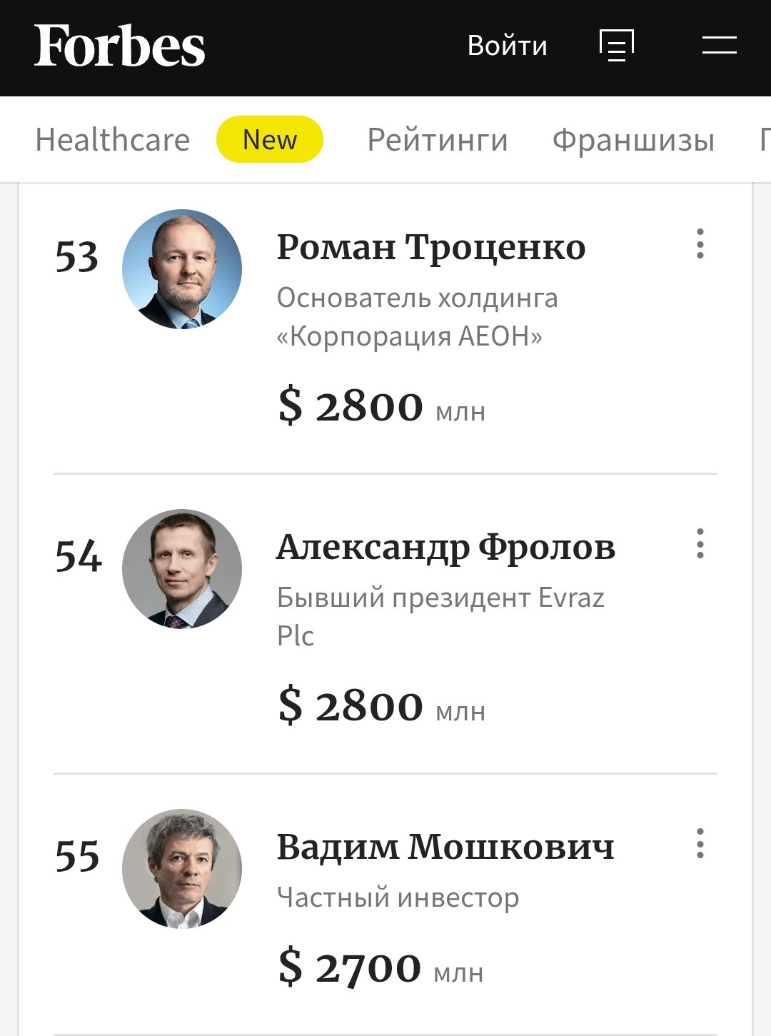This screenshot has height=1036, width=771.
Task: Open options dots for Александр Фролов
Action: pyautogui.click(x=700, y=543)
